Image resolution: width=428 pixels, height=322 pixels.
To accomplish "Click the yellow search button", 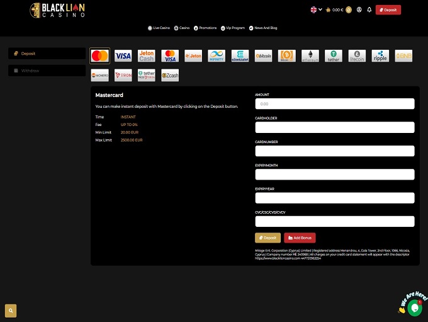I will click(11, 311).
